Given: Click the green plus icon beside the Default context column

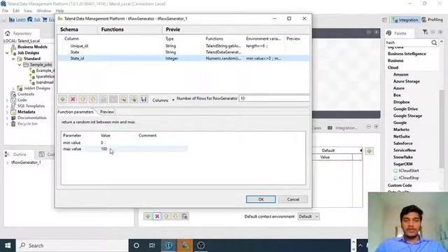Looking at the screenshot, I should (370, 150).
